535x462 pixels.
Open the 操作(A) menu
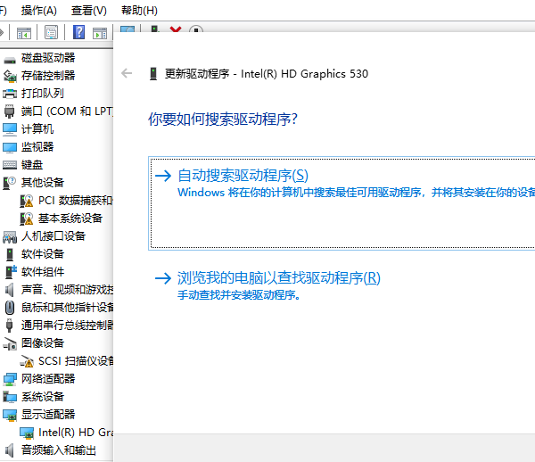pos(38,10)
